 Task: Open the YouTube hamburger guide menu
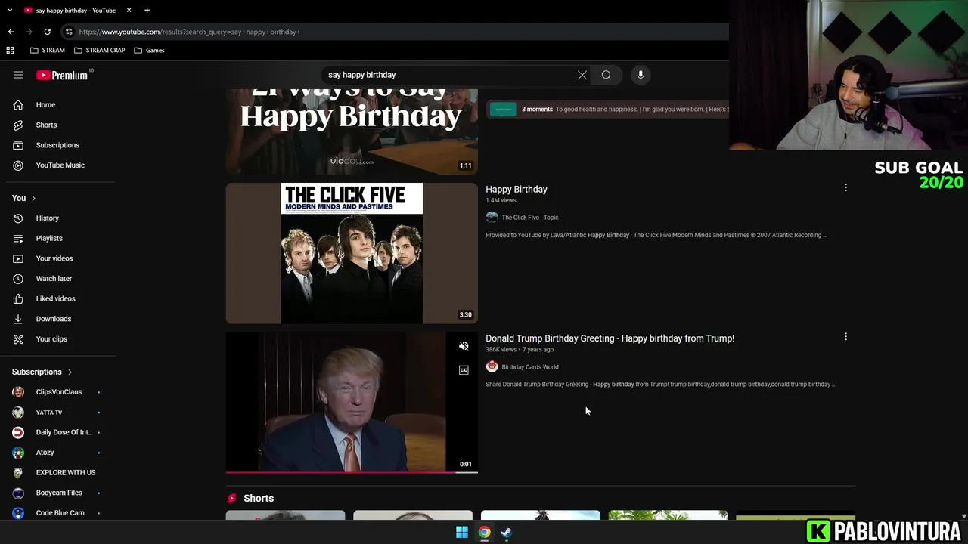point(18,75)
